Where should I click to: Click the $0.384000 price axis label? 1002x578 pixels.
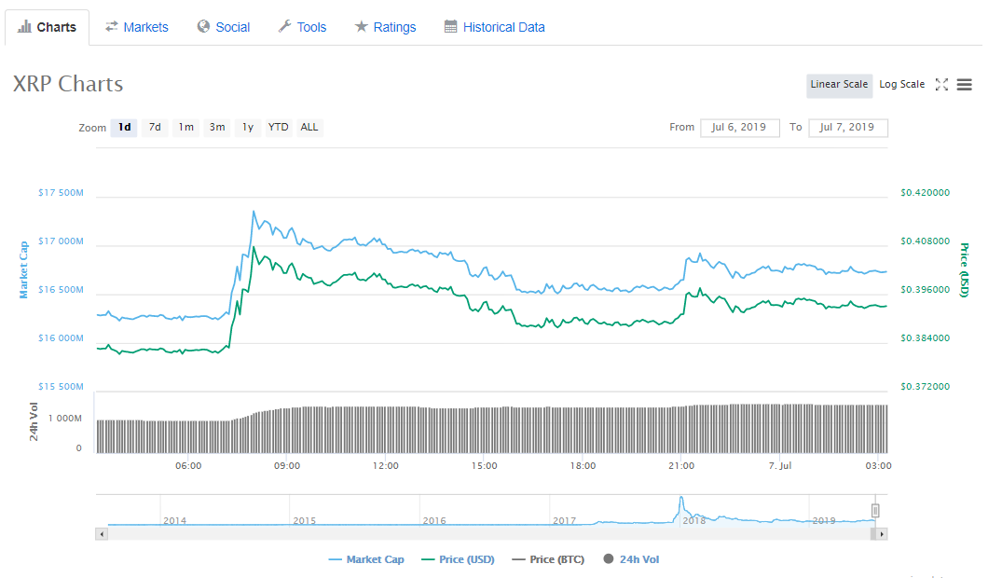click(926, 338)
